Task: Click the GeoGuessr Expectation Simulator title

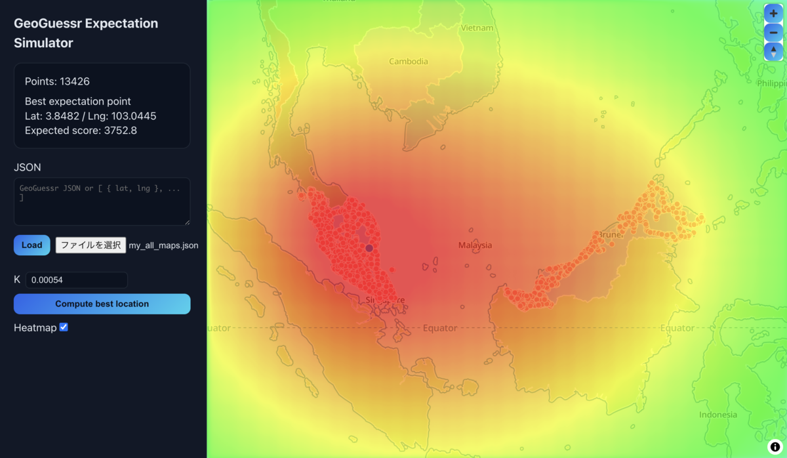Action: [x=86, y=33]
